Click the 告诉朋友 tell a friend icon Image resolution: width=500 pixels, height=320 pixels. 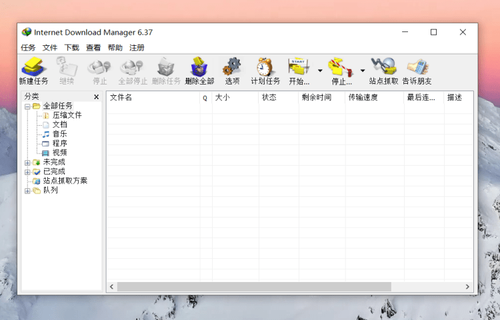pyautogui.click(x=417, y=67)
